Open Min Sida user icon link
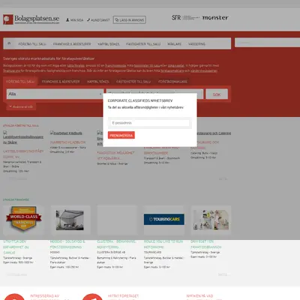Screen dimensions: 300x300 pyautogui.click(x=74, y=20)
